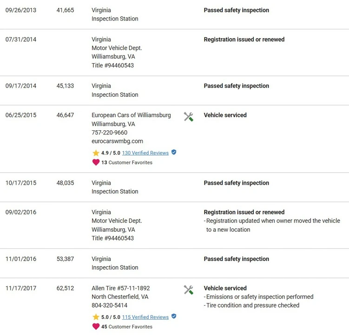Open the 130 Verified Reviews link
349x335 pixels.
pos(145,153)
